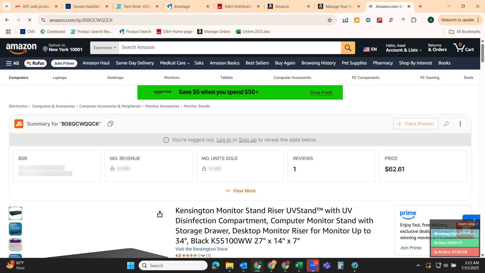The image size is (485, 273).
Task: Switch to the Manage Your Inventory tab
Action: click(339, 7)
